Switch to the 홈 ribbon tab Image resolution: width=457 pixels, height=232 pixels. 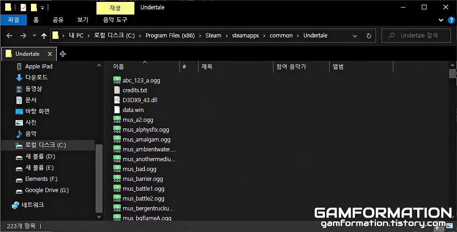36,20
